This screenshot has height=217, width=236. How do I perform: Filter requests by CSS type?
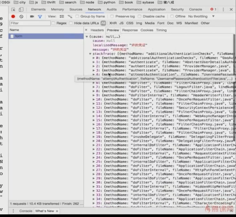130,23
